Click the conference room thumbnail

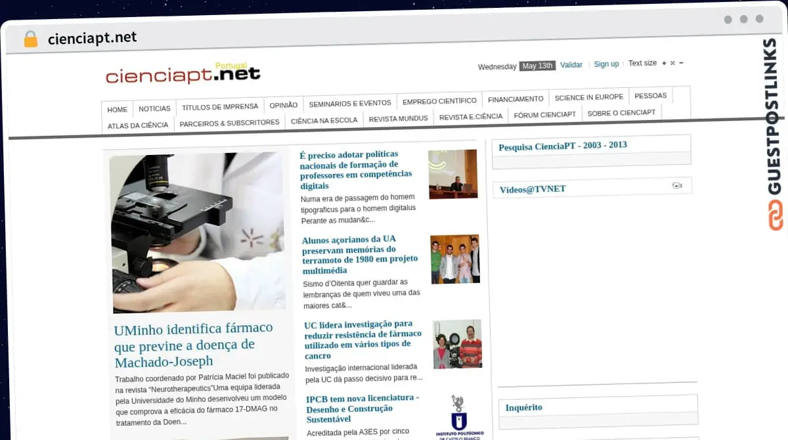click(x=453, y=174)
